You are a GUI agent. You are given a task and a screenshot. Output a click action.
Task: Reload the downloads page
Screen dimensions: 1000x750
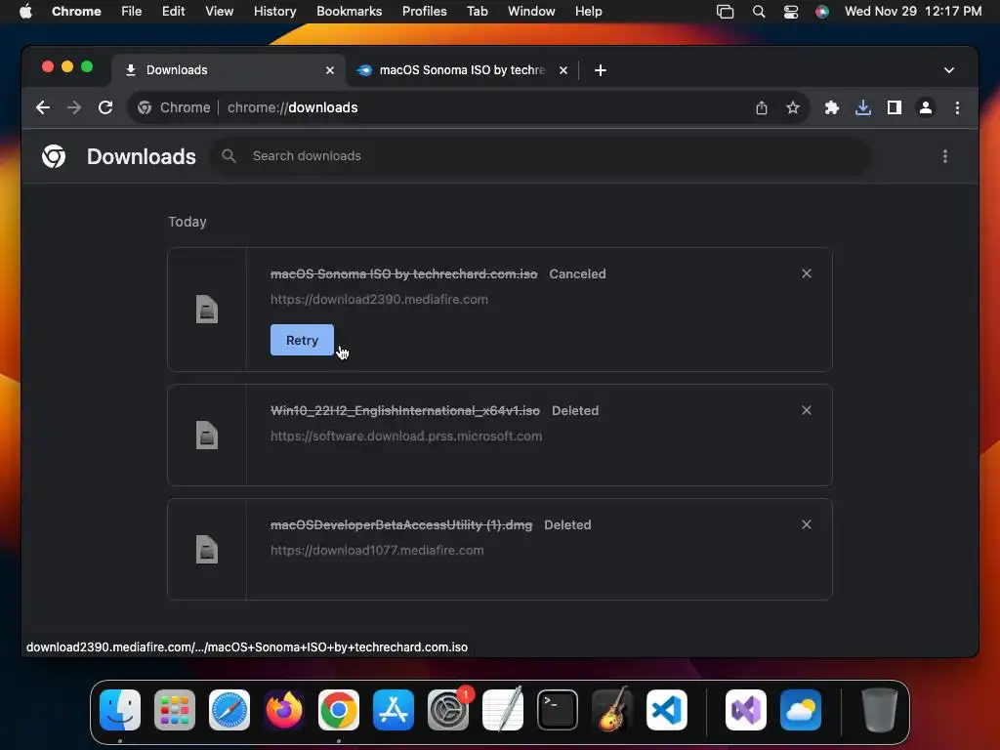[105, 107]
